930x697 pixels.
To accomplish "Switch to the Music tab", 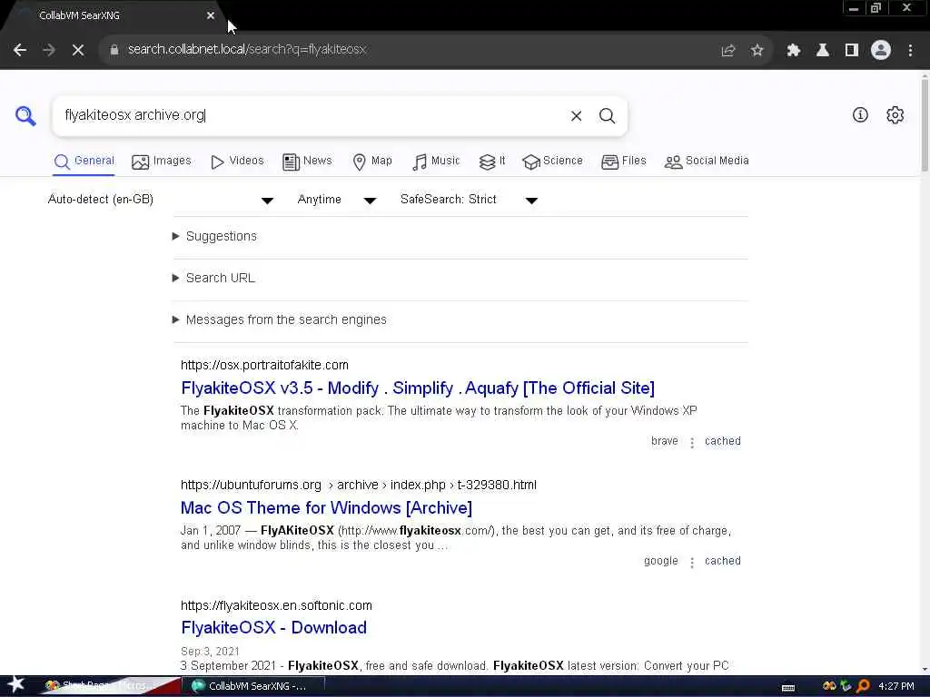I will coord(436,162).
